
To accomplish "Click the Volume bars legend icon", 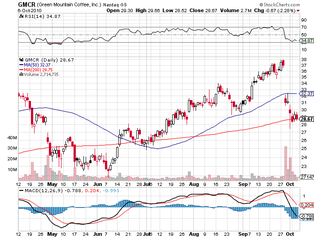I will pos(21,75).
